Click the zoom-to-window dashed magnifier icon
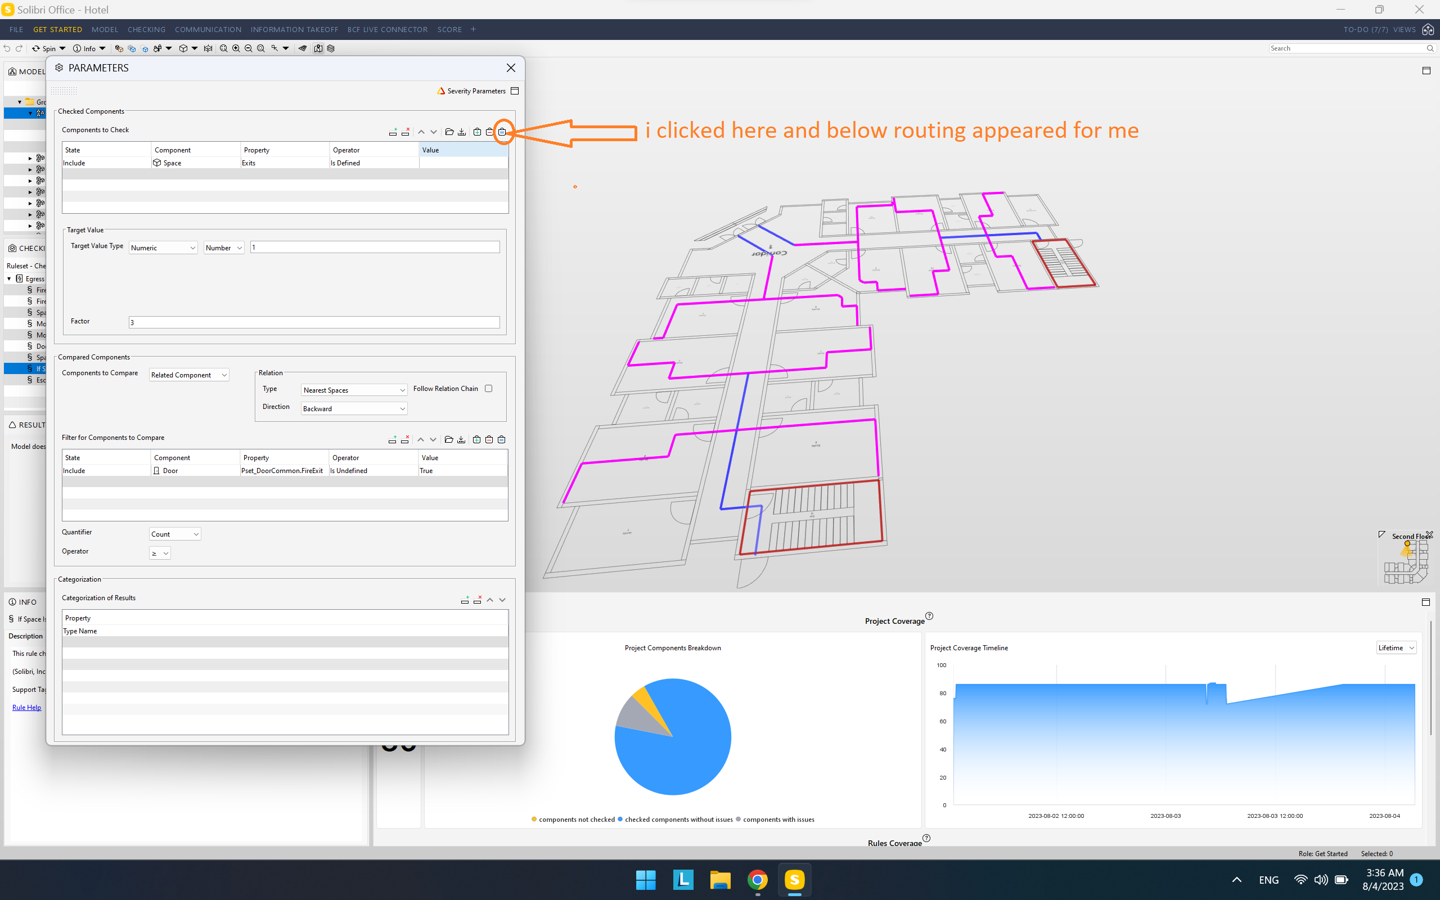Screen dimensions: 1440x900 coord(260,48)
